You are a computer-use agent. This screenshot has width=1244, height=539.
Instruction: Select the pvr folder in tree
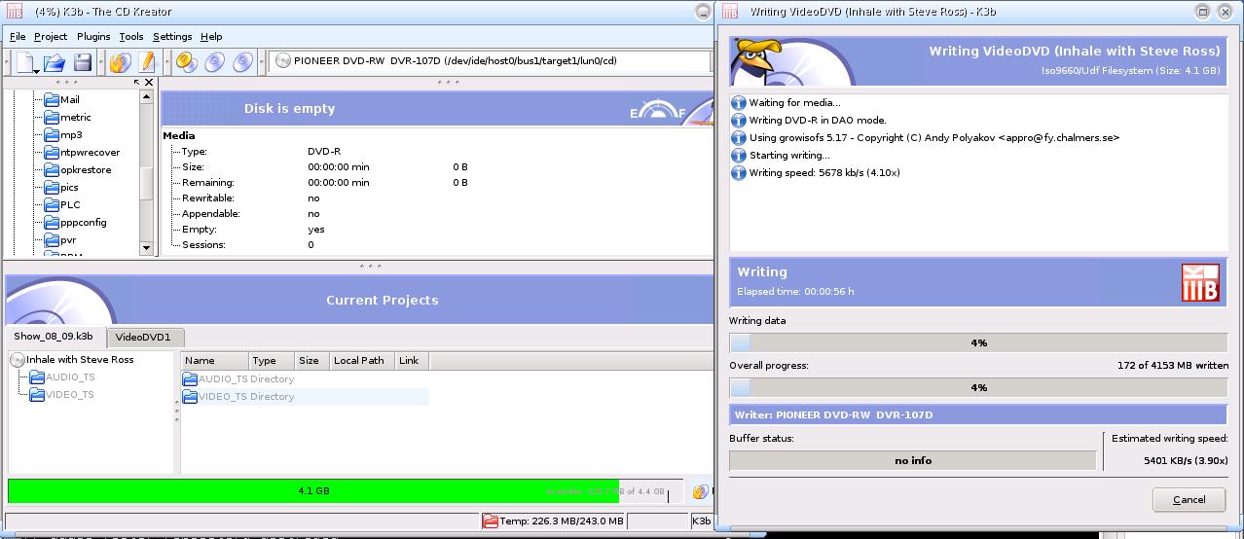pos(68,240)
